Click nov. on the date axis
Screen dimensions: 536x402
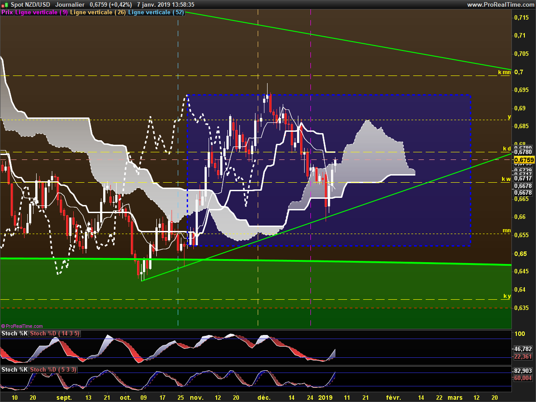point(197,397)
